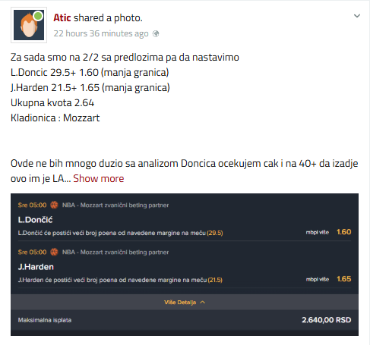Image resolution: width=370 pixels, height=345 pixels.
Task: Open Atic's profile avatar
Action: tap(29, 25)
